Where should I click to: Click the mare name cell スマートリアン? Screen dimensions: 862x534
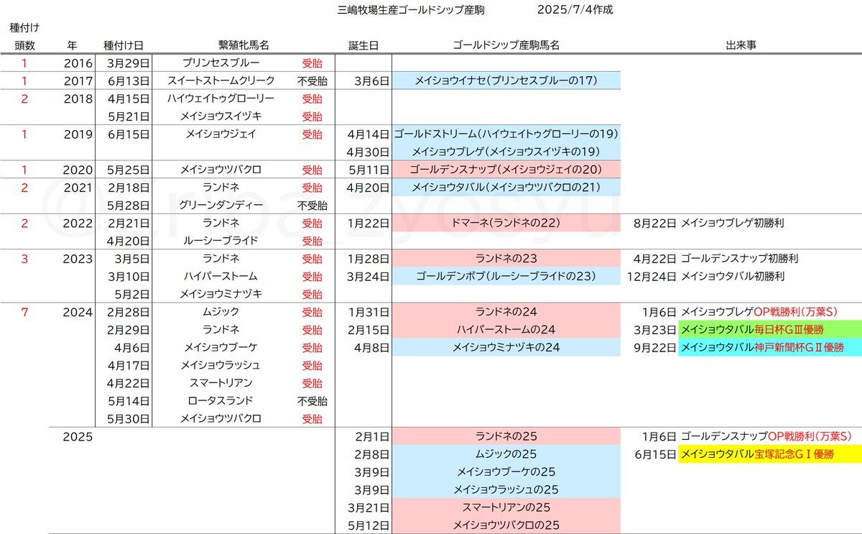tap(221, 383)
